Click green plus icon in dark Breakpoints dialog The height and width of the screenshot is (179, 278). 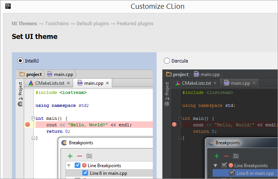(217, 156)
